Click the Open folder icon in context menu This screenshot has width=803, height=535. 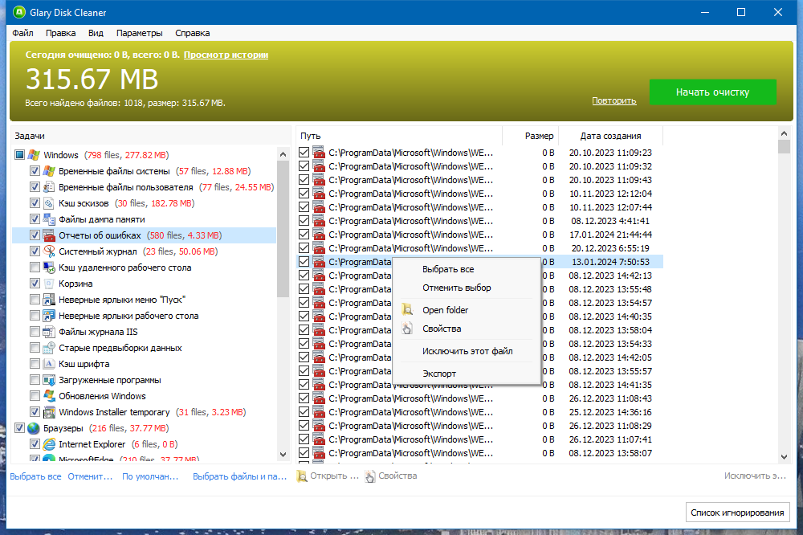tap(407, 310)
